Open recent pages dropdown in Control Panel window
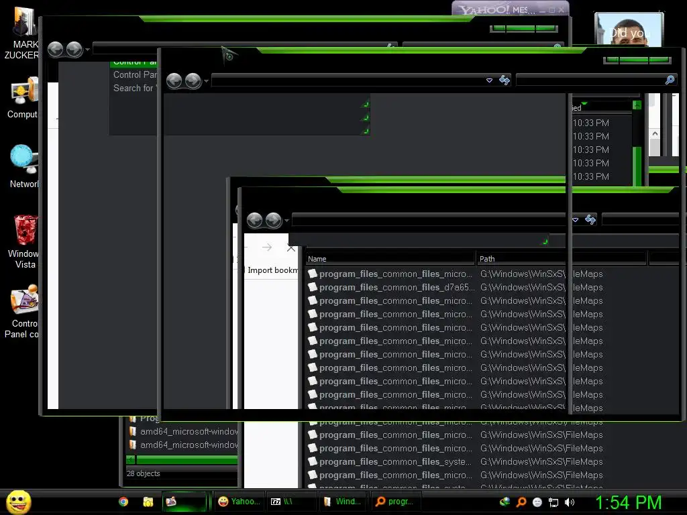The image size is (687, 515). pyautogui.click(x=87, y=50)
